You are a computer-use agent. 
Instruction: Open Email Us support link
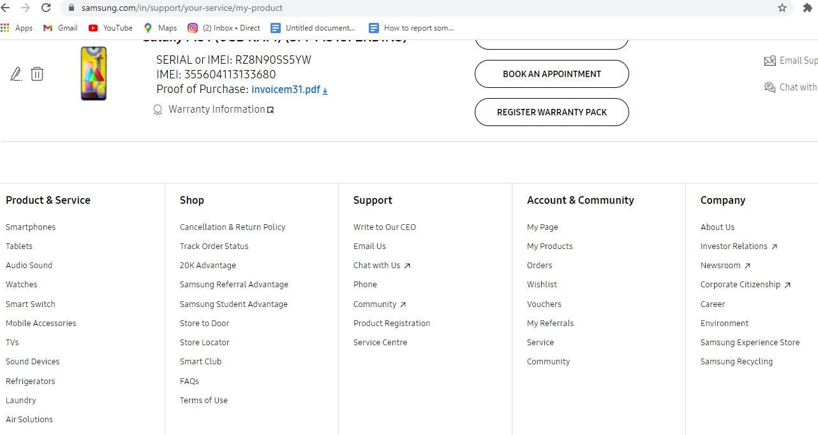[369, 246]
